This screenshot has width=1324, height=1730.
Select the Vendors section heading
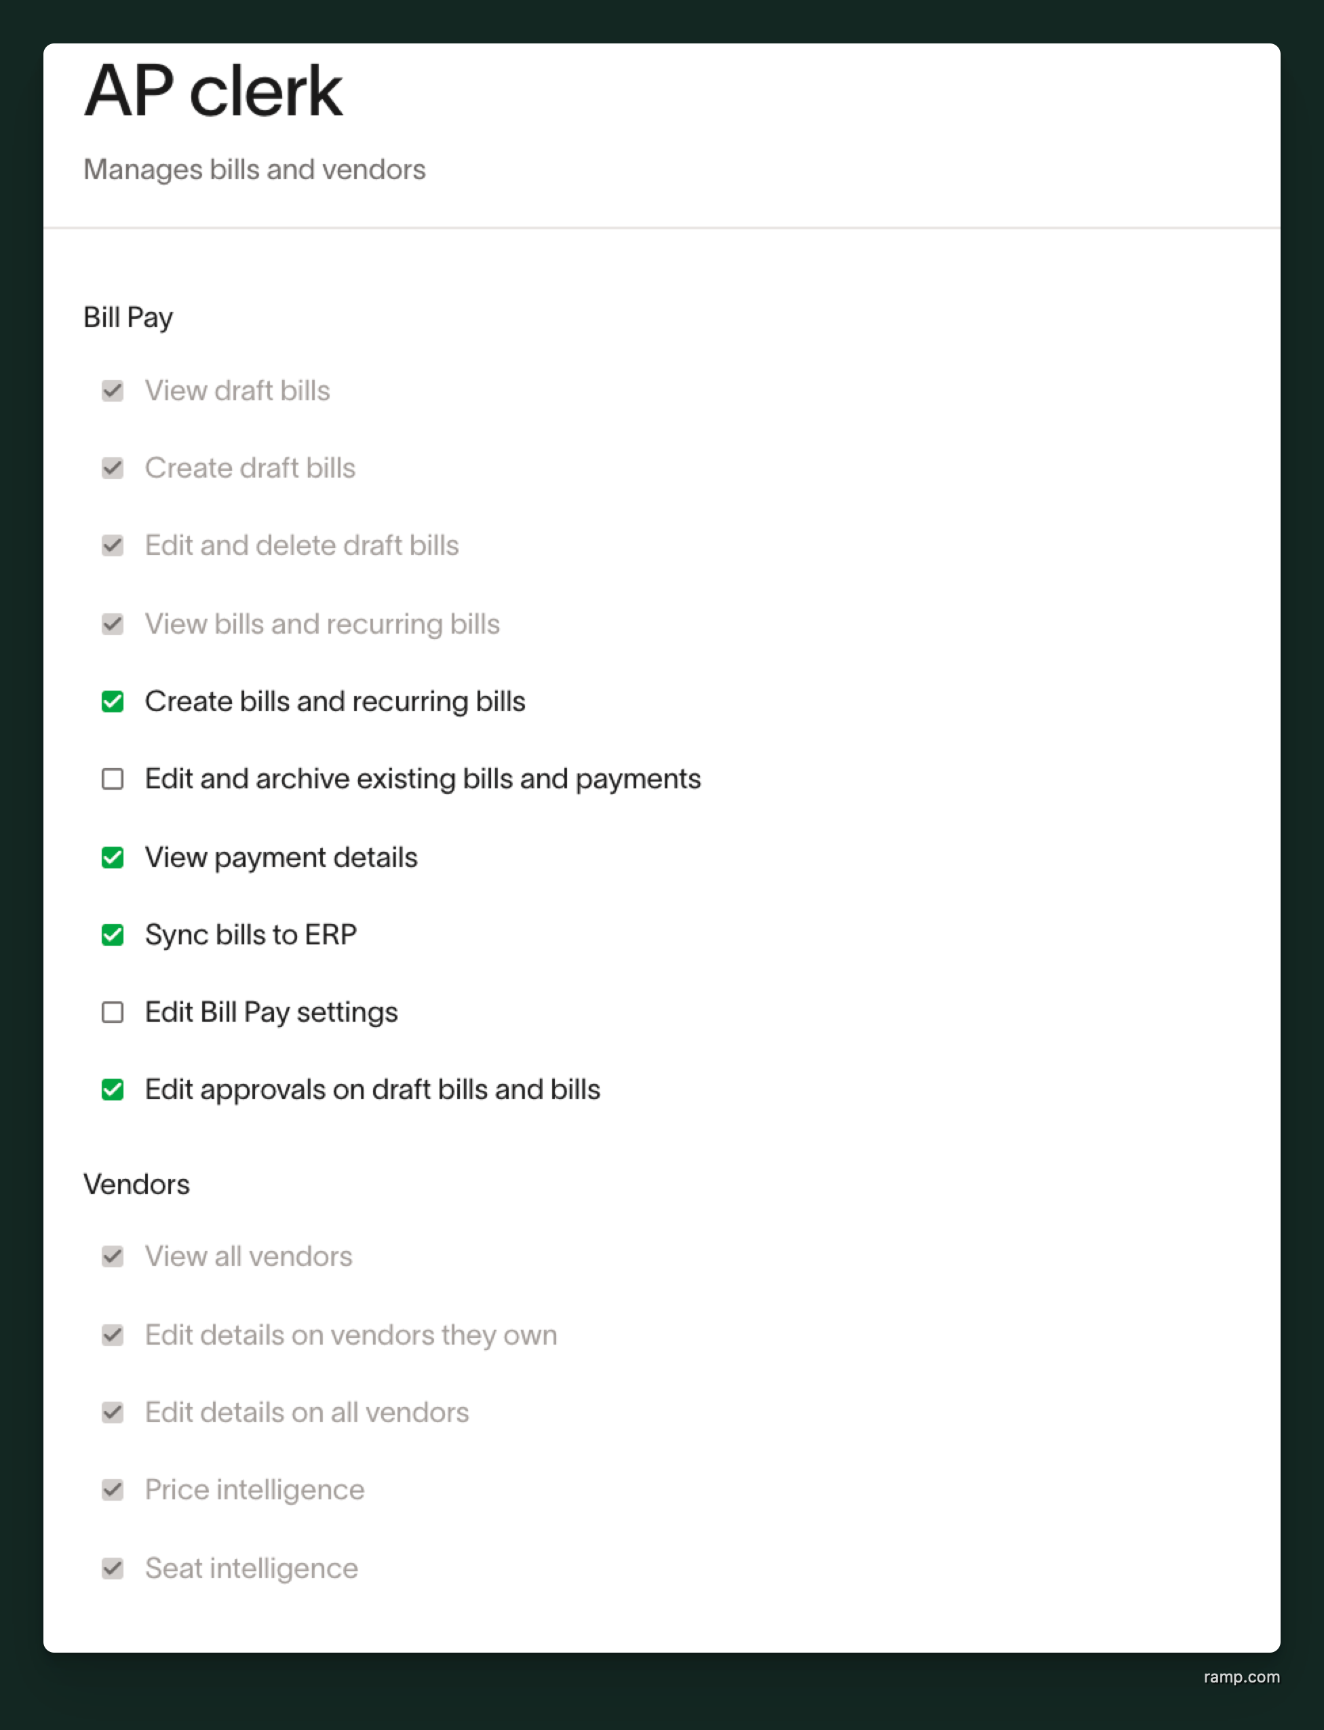(x=136, y=1185)
